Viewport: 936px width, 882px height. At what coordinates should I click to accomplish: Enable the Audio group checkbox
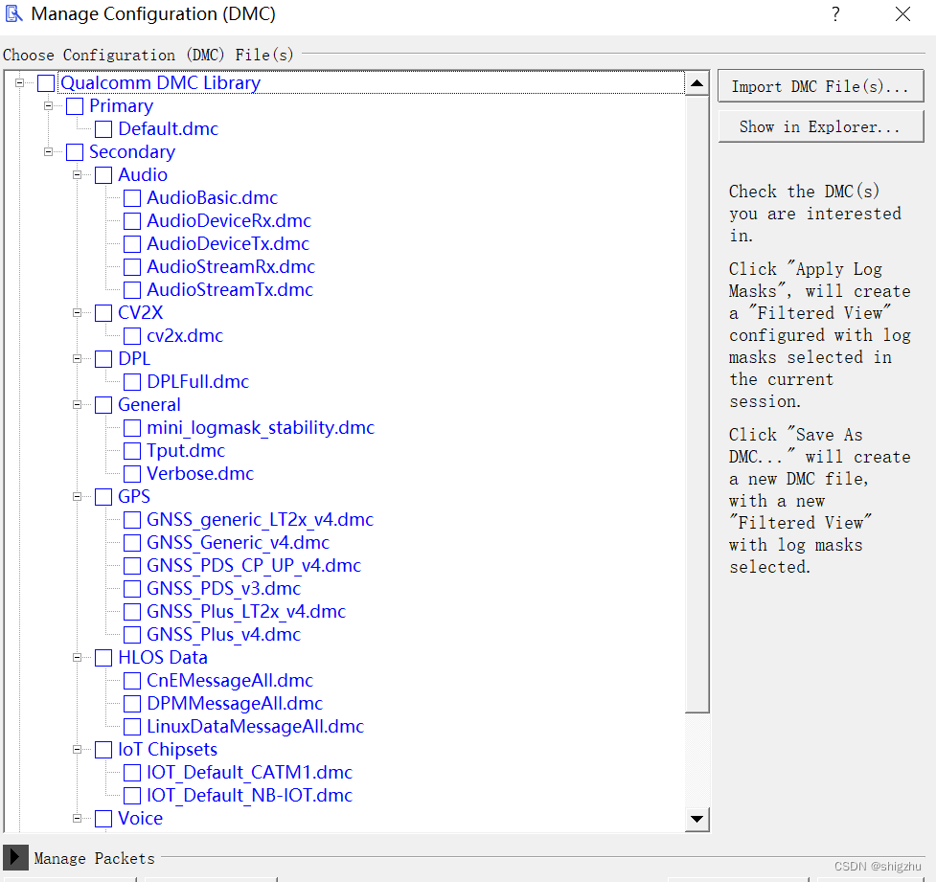103,175
